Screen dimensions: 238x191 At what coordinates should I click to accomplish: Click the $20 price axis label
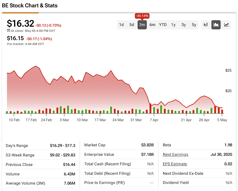(229, 91)
